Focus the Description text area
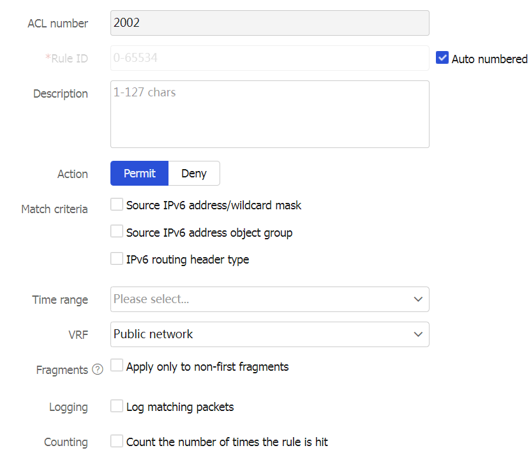 [x=269, y=115]
